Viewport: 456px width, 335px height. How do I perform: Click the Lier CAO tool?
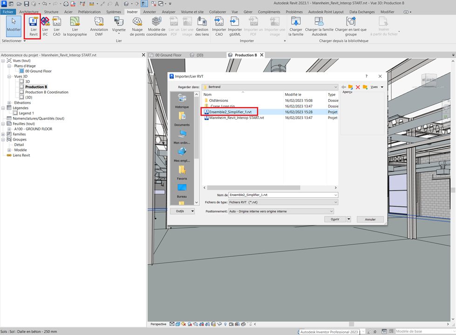tap(56, 27)
